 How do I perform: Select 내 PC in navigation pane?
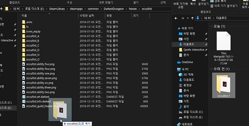[183, 69]
